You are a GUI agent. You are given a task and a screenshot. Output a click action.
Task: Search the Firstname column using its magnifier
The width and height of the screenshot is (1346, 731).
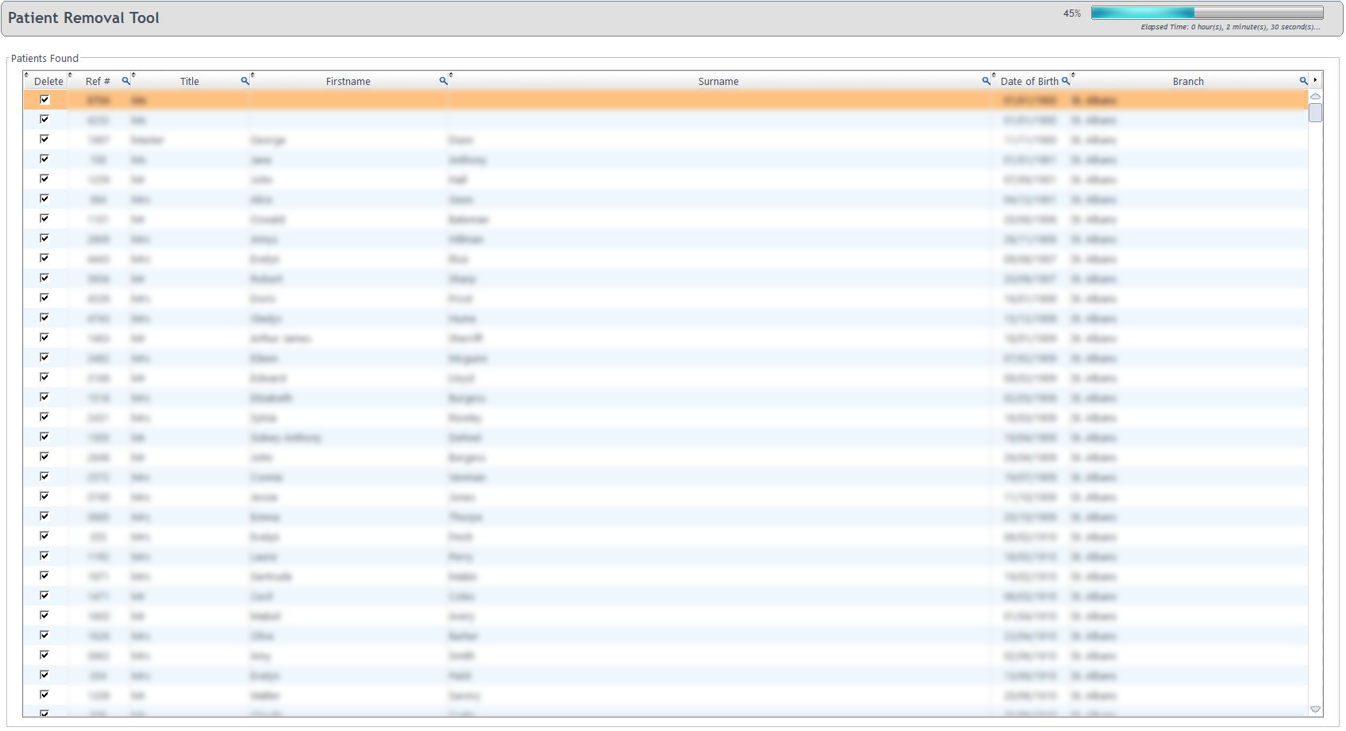pos(443,81)
